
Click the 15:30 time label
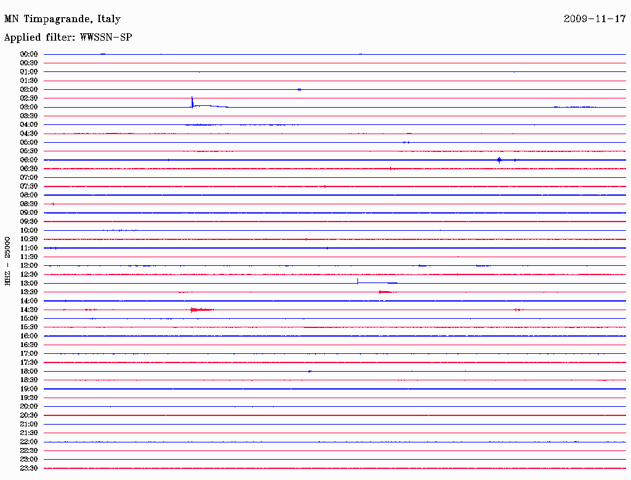29,327
